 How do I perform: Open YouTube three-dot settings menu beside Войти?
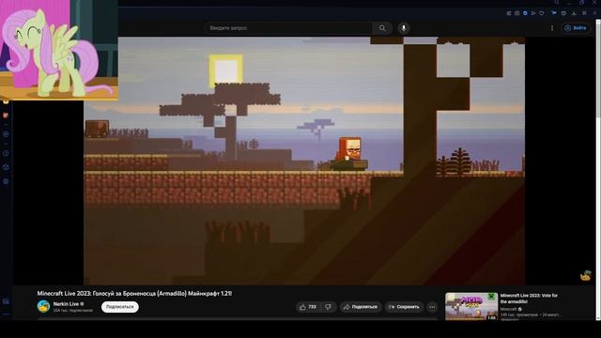[x=552, y=28]
